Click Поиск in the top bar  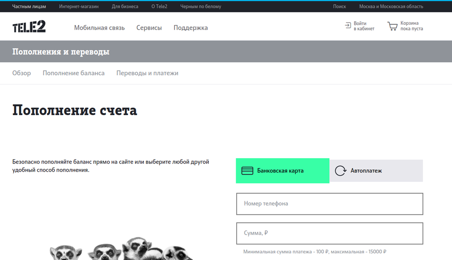(339, 6)
